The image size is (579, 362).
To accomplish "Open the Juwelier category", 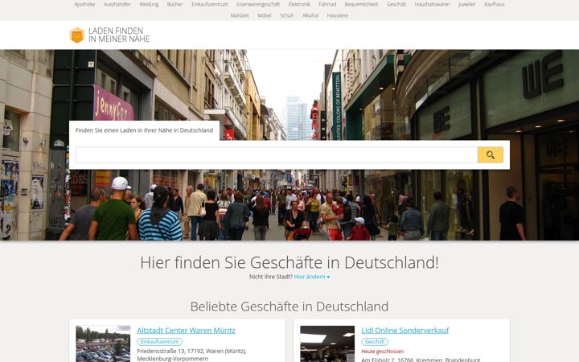I will 466,5.
